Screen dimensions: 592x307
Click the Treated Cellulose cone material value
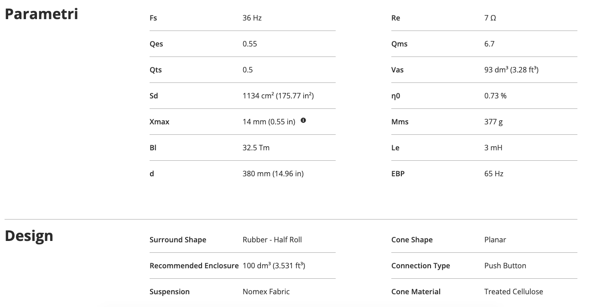514,292
